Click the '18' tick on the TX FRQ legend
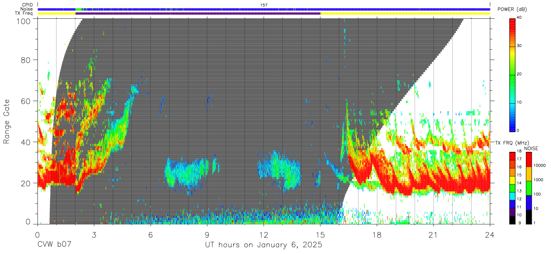 pos(519,151)
